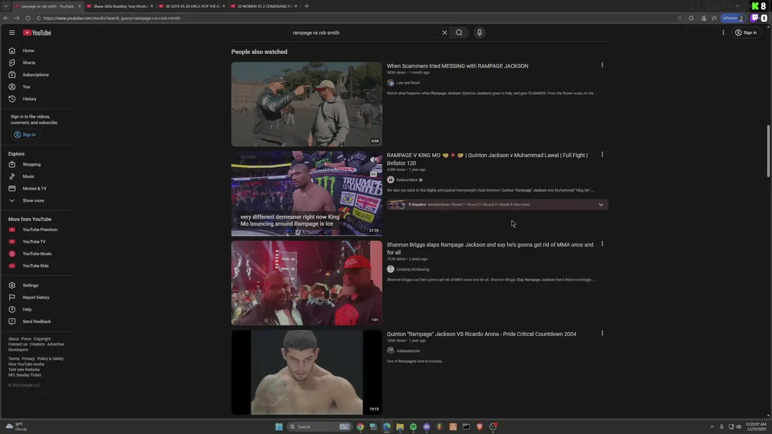
Task: Open Shorts in sidebar
Action: [x=28, y=63]
